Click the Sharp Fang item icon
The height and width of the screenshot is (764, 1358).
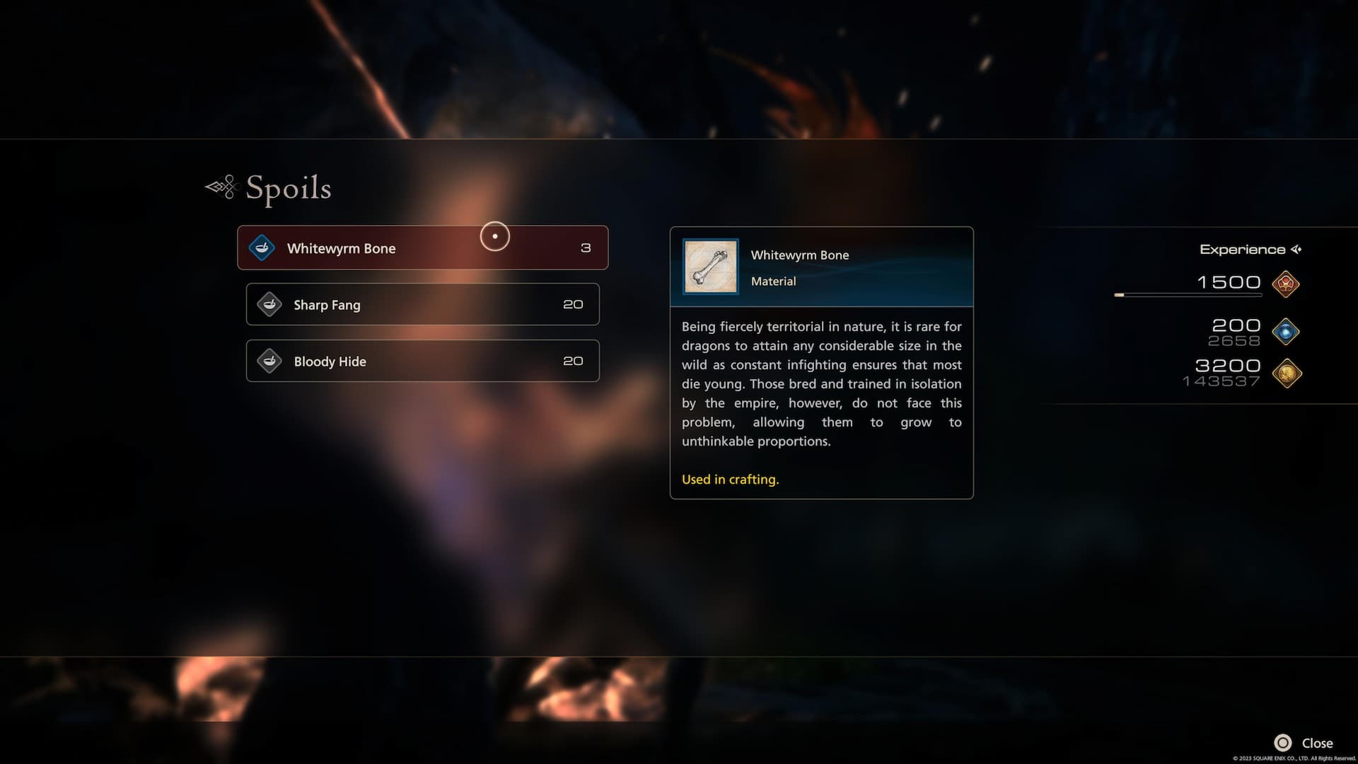(x=269, y=304)
